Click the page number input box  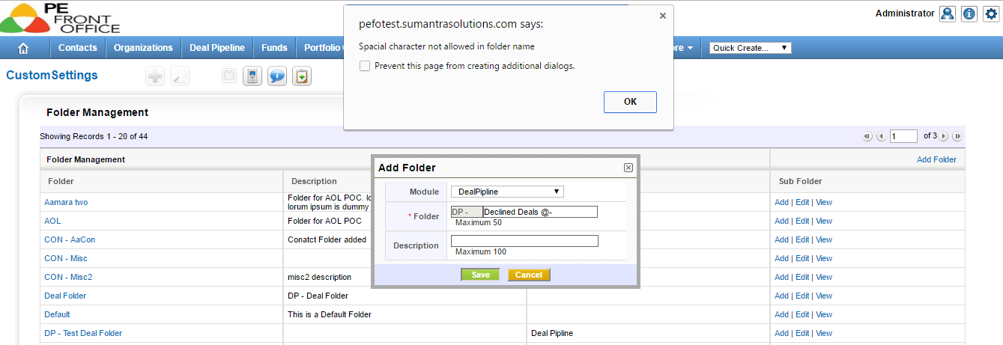click(x=904, y=136)
